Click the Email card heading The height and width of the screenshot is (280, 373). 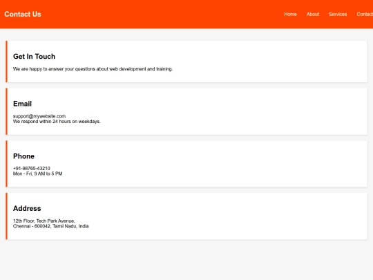point(22,104)
